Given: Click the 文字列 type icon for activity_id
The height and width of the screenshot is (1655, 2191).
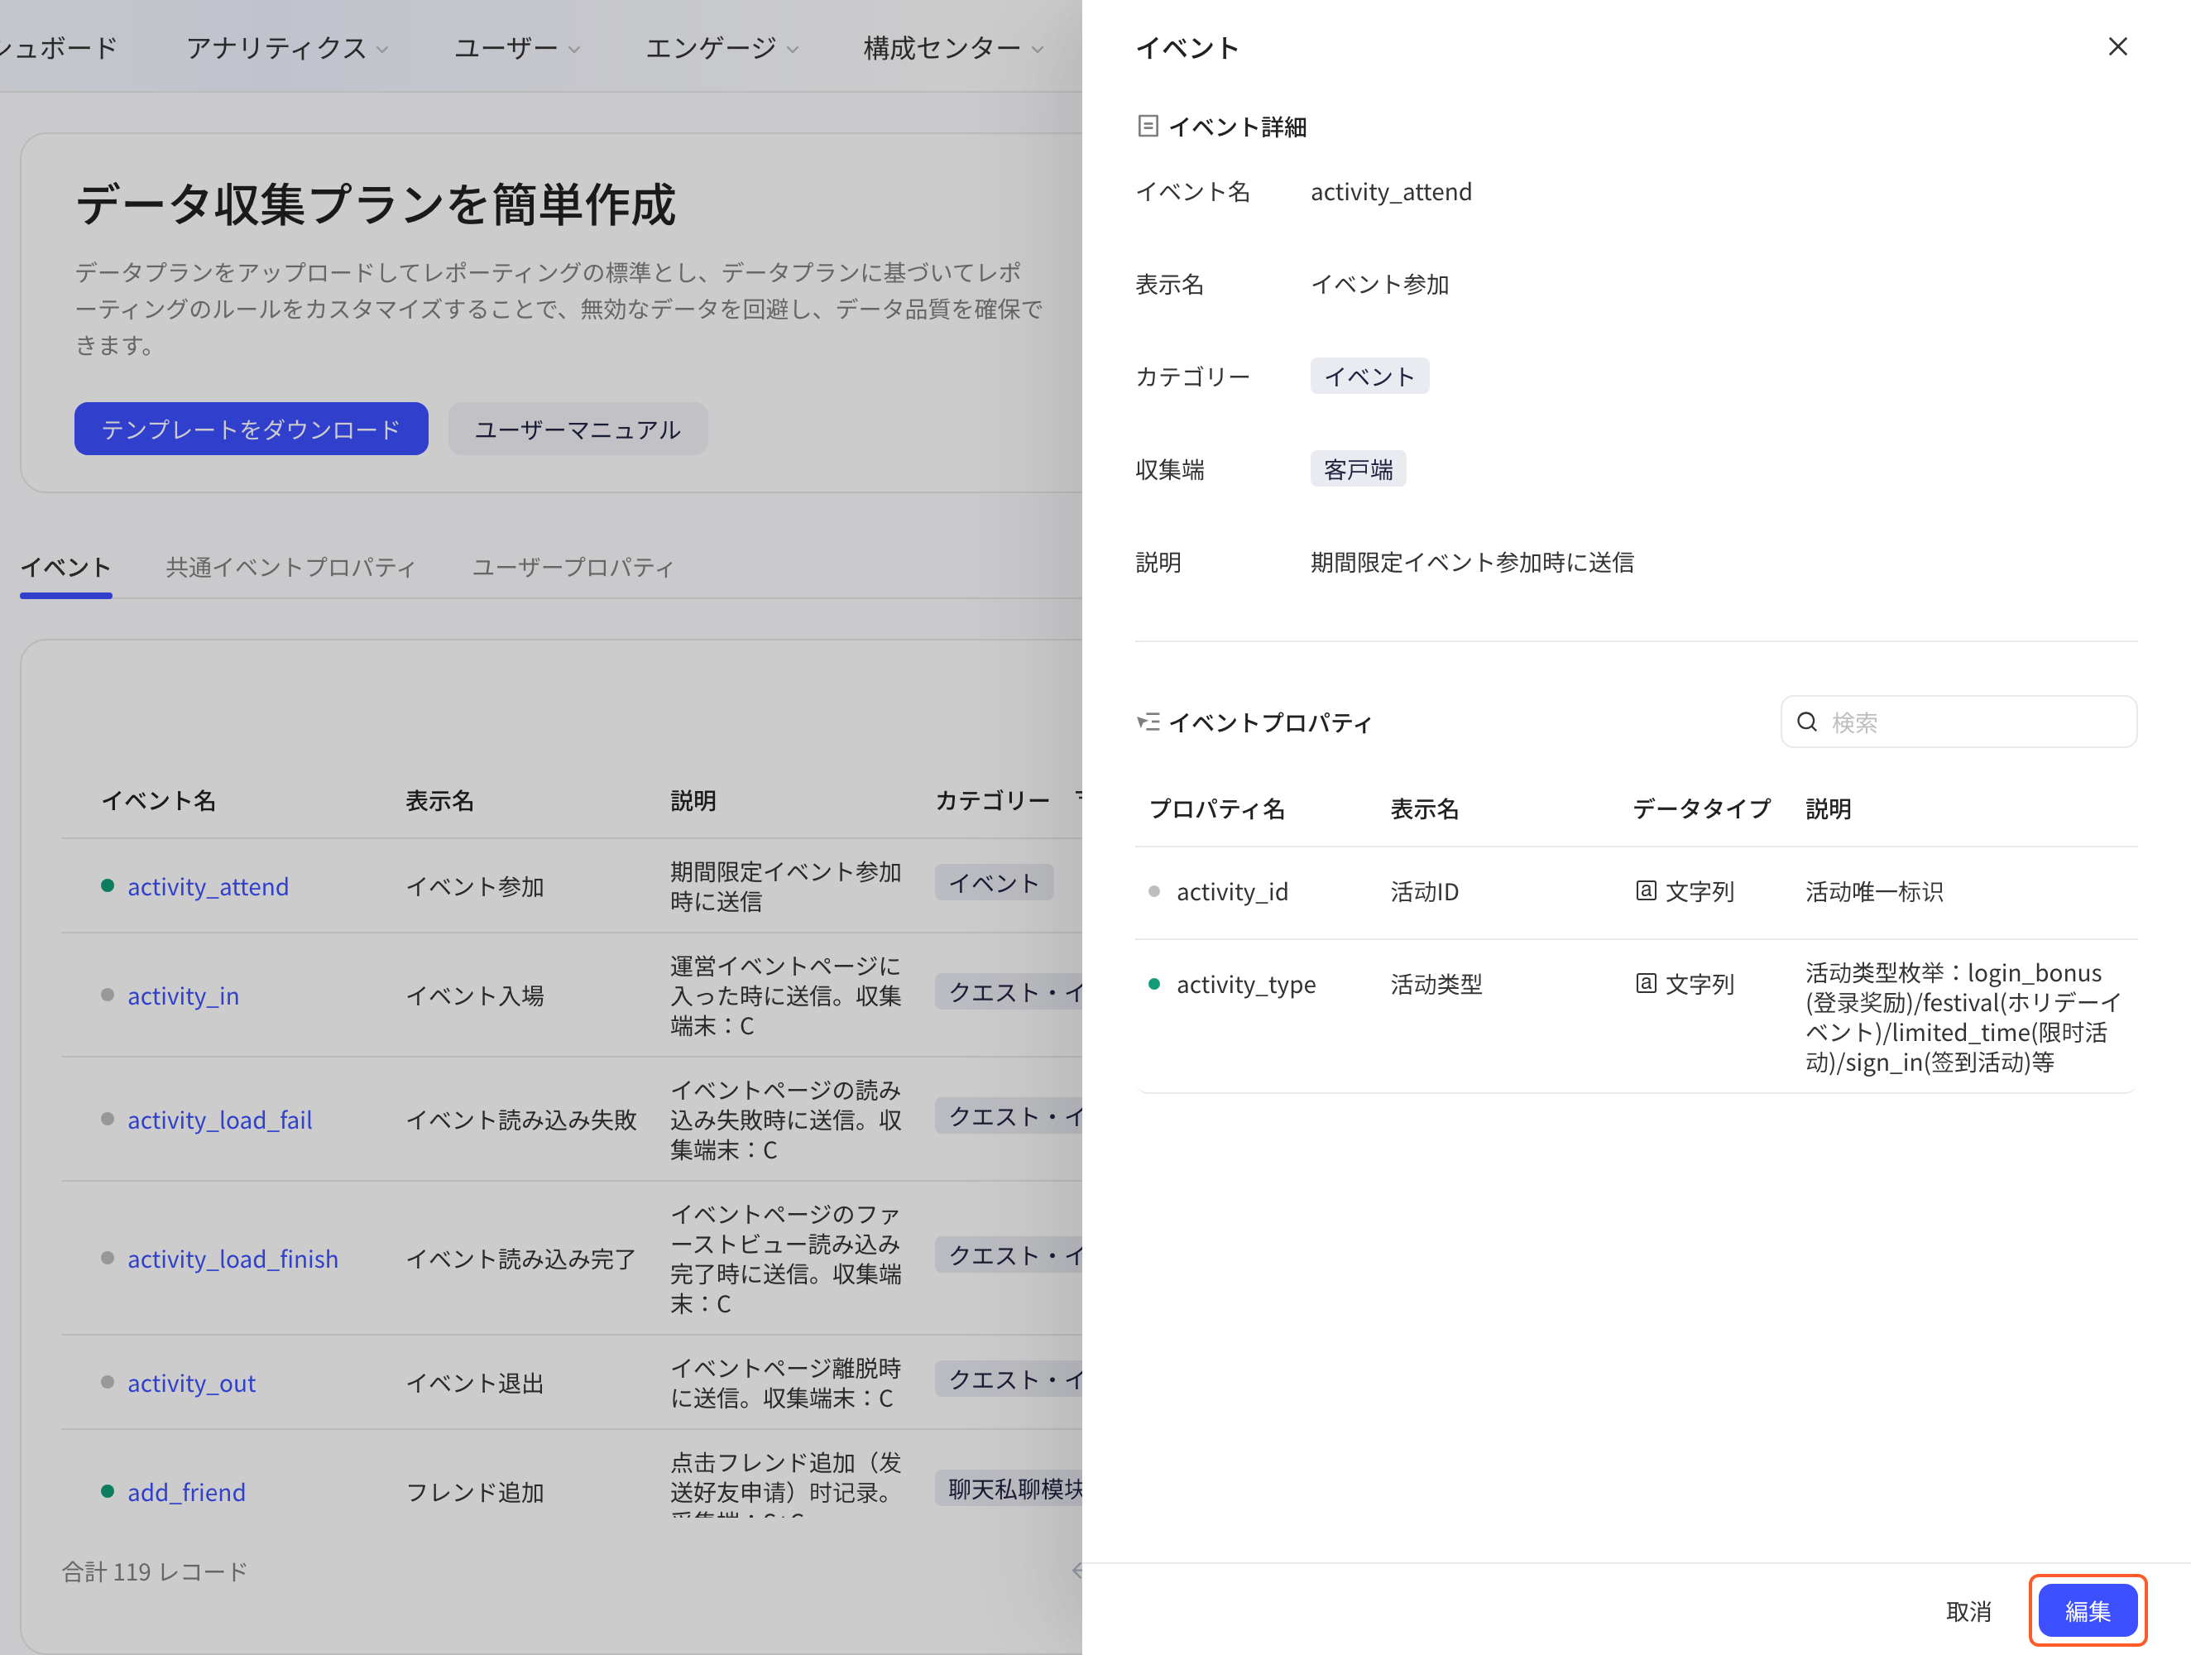Looking at the screenshot, I should point(1645,890).
